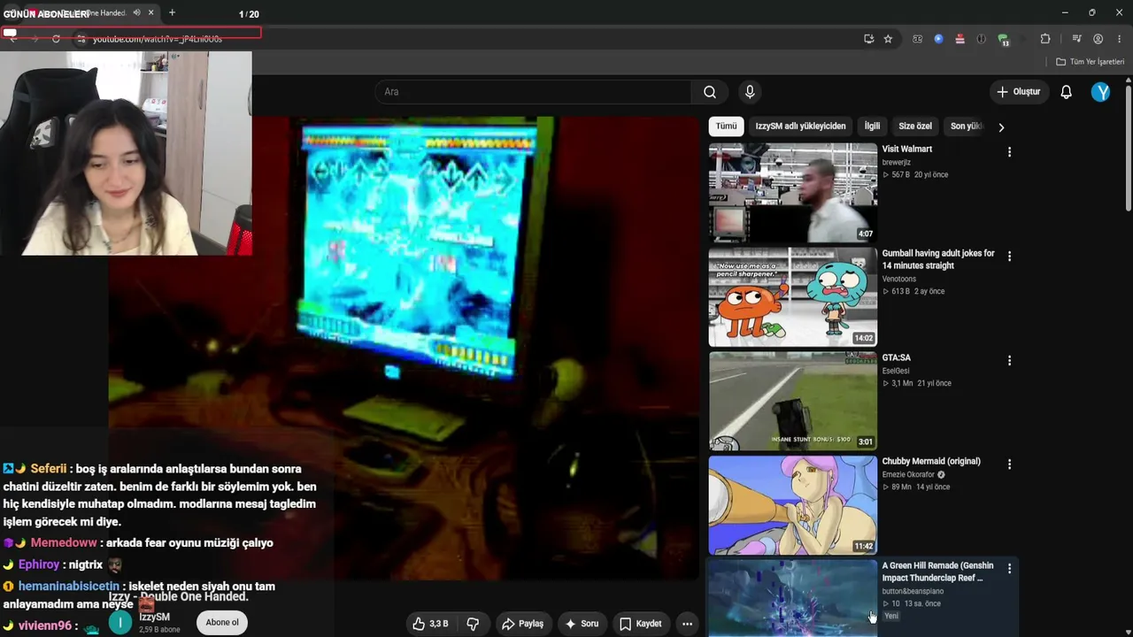Image resolution: width=1133 pixels, height=637 pixels.
Task: Mute the tab using its speaker icon
Action: [136, 12]
